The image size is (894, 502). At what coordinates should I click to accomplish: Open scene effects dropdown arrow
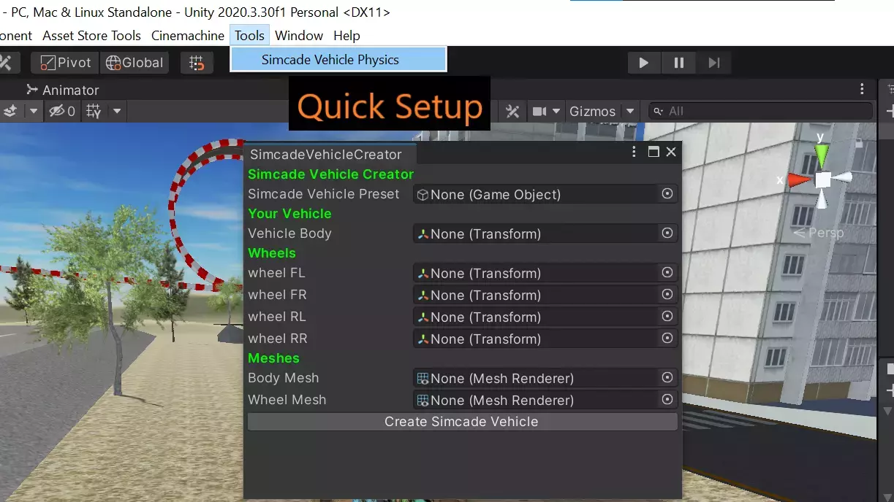point(34,111)
